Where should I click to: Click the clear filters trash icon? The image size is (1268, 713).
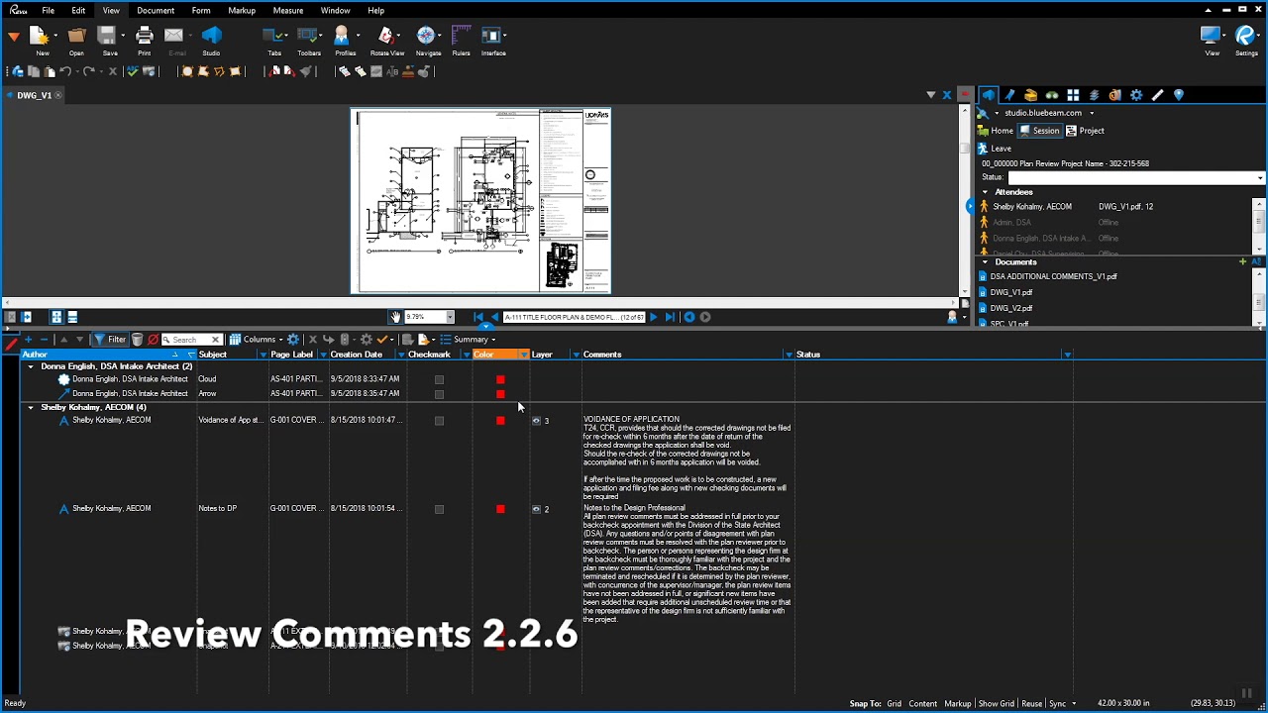coord(137,340)
